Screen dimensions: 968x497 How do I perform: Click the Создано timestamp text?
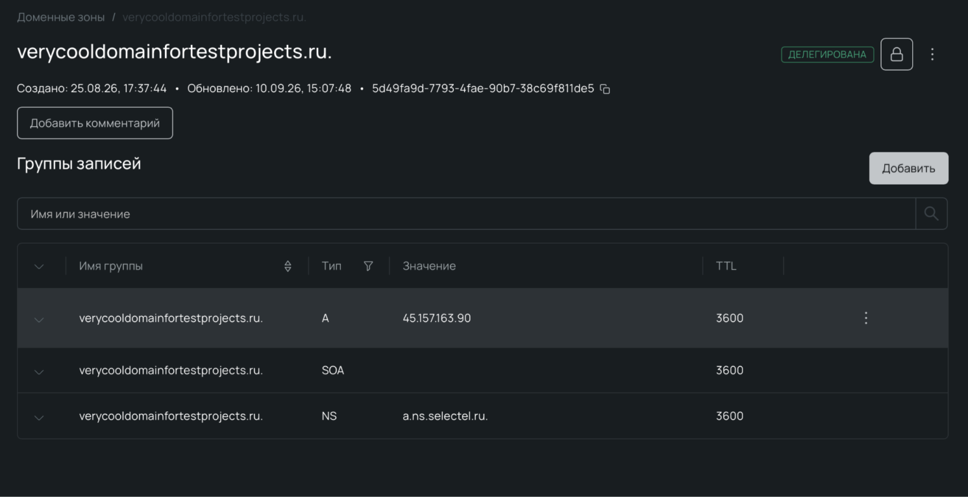point(92,88)
